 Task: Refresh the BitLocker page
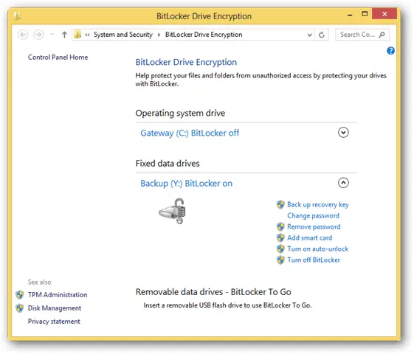[322, 35]
